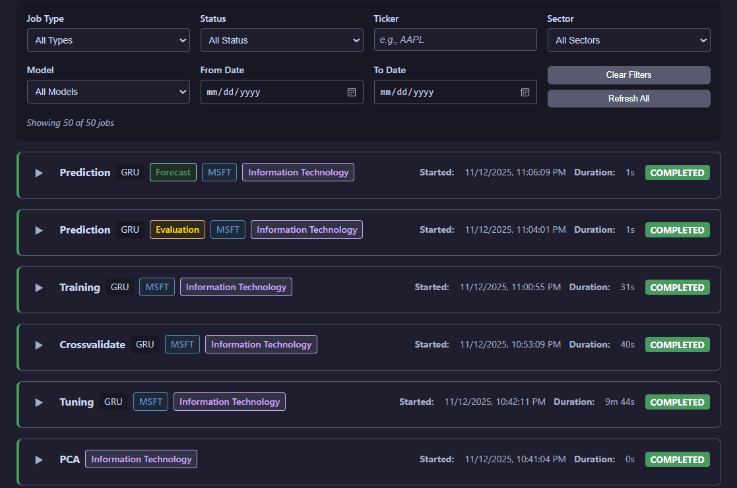This screenshot has width=737, height=488.
Task: Click GRU tag in Training row
Action: click(x=120, y=287)
